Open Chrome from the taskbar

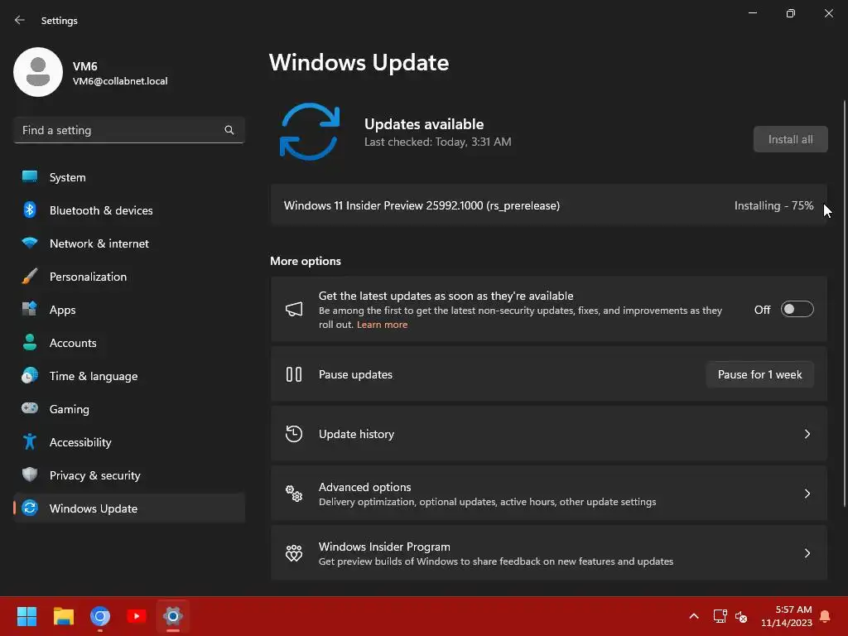tap(100, 616)
